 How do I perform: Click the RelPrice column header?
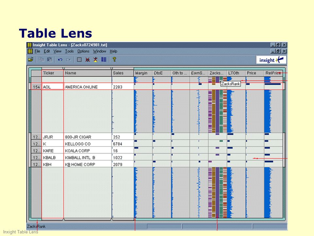(x=273, y=73)
